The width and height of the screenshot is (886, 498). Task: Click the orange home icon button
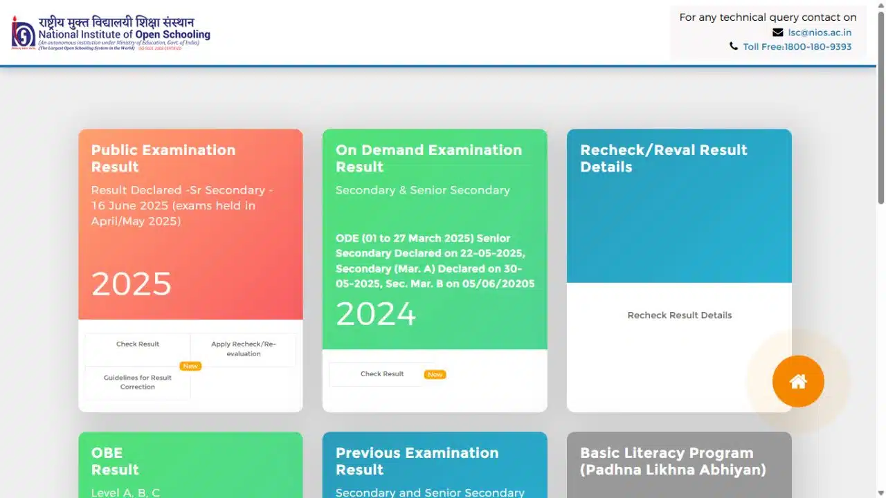[x=798, y=381]
